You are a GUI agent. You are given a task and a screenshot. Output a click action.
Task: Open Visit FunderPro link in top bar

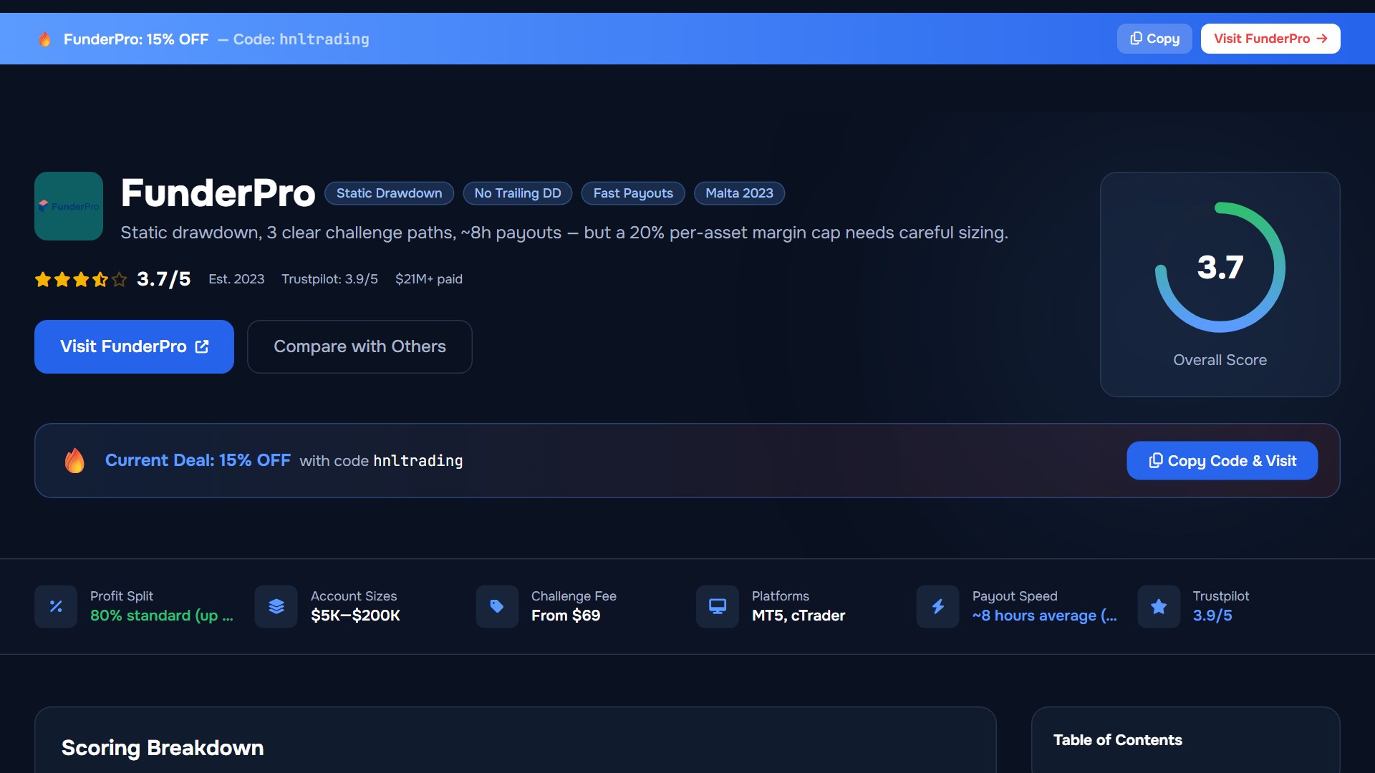[1270, 39]
